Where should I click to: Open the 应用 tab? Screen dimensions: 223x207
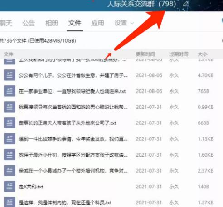point(98,23)
